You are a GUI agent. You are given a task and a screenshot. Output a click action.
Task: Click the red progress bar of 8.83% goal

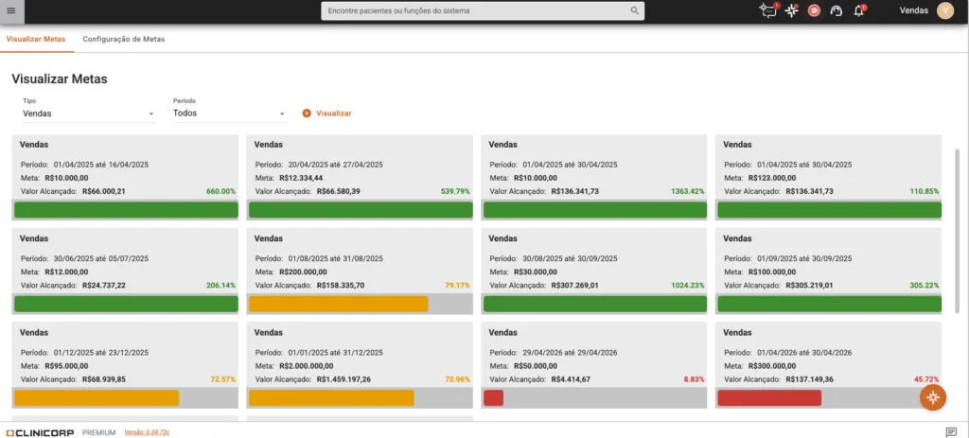(x=493, y=398)
